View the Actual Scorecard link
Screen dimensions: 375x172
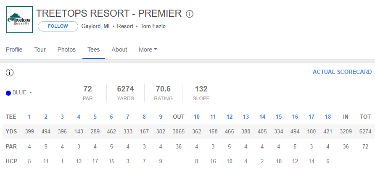[342, 72]
